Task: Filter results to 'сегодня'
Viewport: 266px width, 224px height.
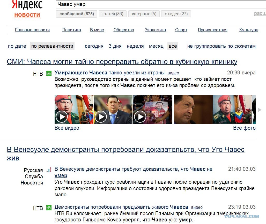Action: 94,46
